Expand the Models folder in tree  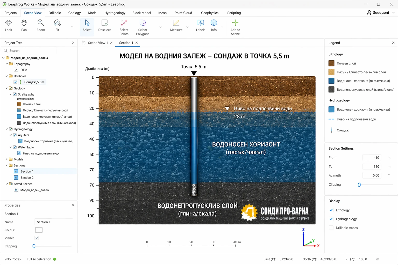[x=7, y=159]
